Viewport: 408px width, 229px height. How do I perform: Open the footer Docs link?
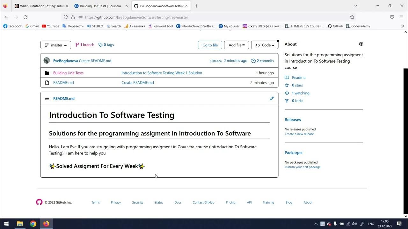178,202
